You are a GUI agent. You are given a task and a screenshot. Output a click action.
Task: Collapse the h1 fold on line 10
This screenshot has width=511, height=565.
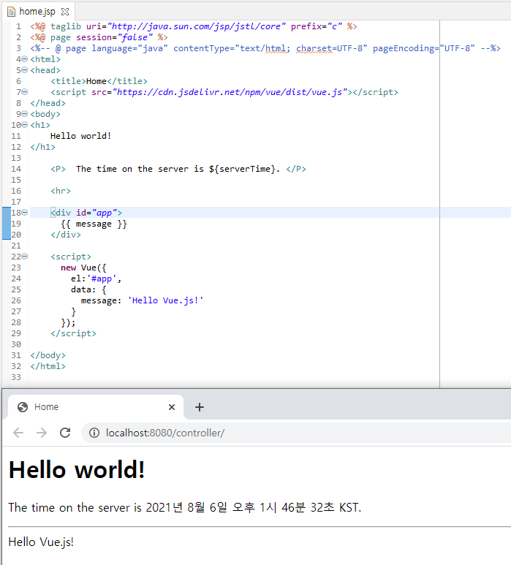coord(25,125)
